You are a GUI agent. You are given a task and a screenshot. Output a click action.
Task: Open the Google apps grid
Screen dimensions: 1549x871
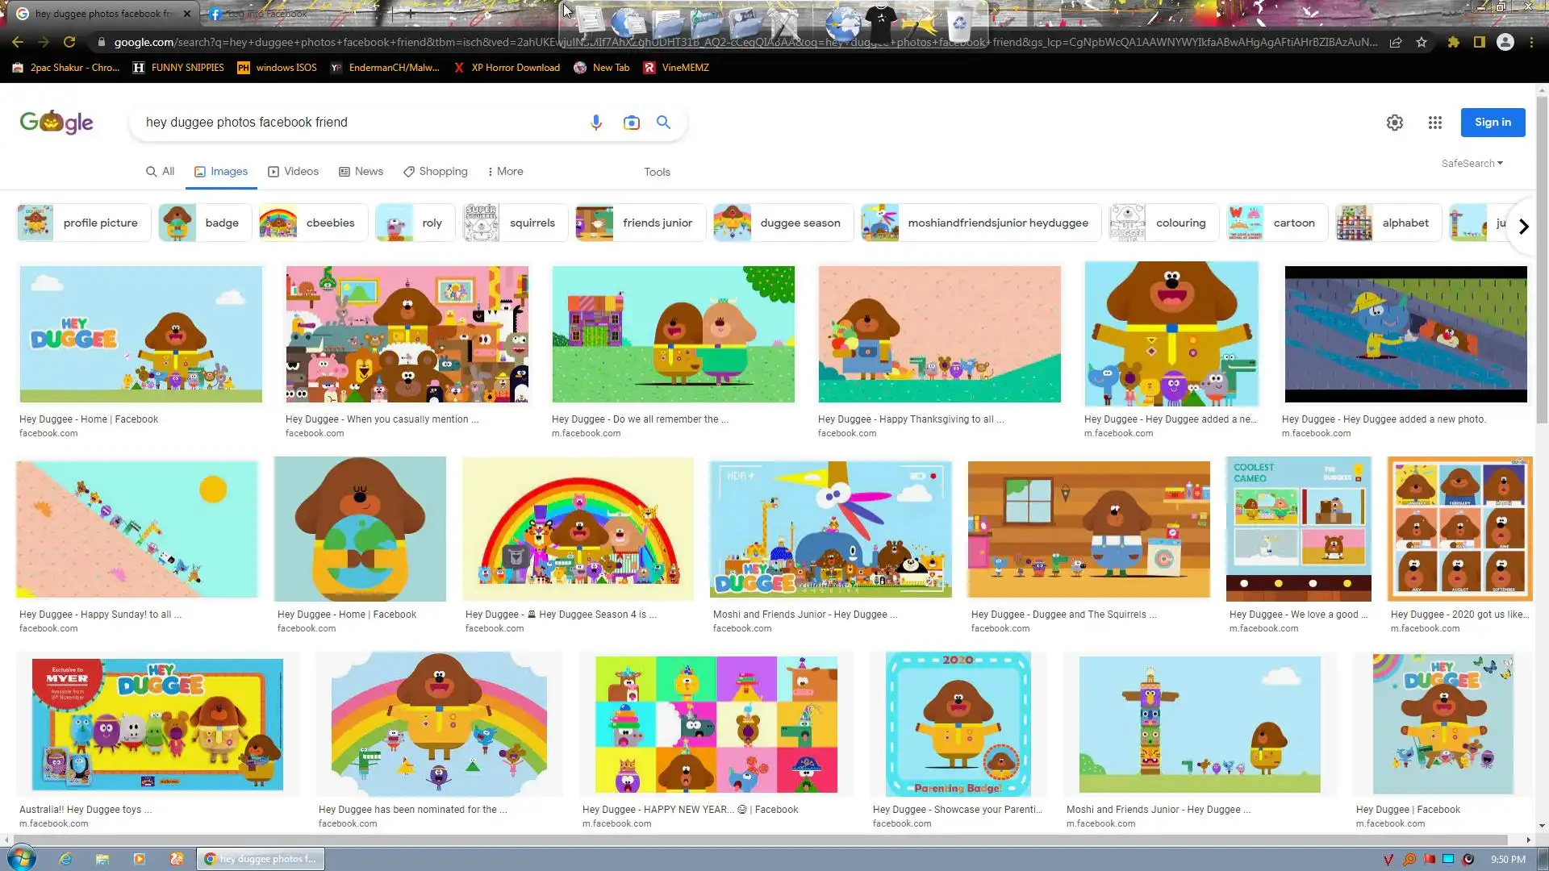click(1434, 123)
